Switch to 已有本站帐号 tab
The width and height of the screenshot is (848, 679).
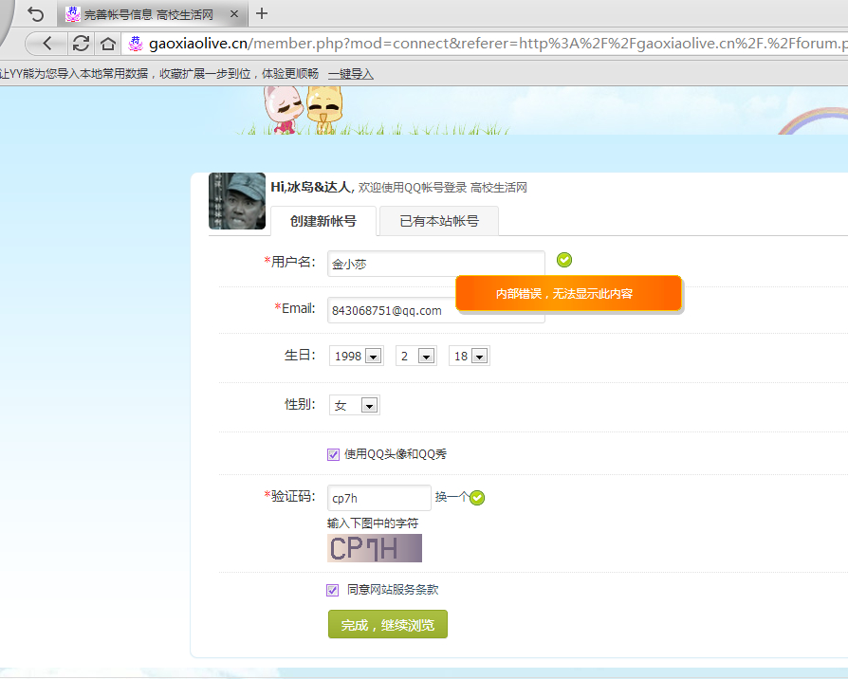439,221
